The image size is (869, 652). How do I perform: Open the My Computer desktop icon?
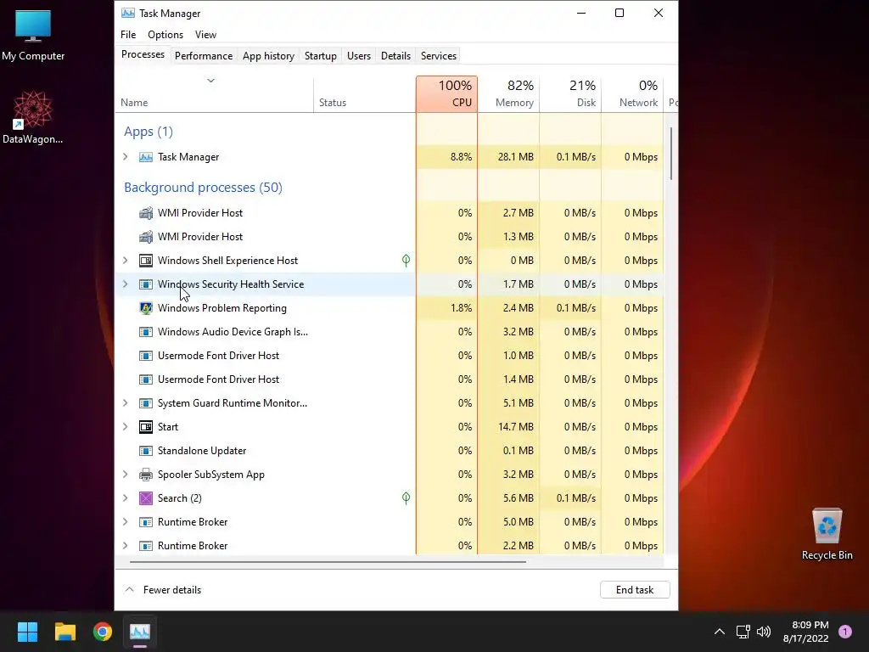tap(33, 36)
